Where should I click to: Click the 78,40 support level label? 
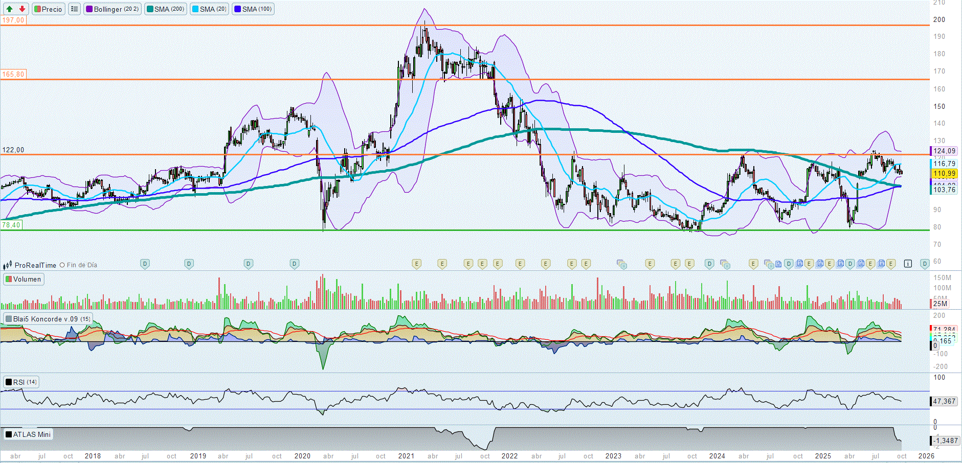11,225
